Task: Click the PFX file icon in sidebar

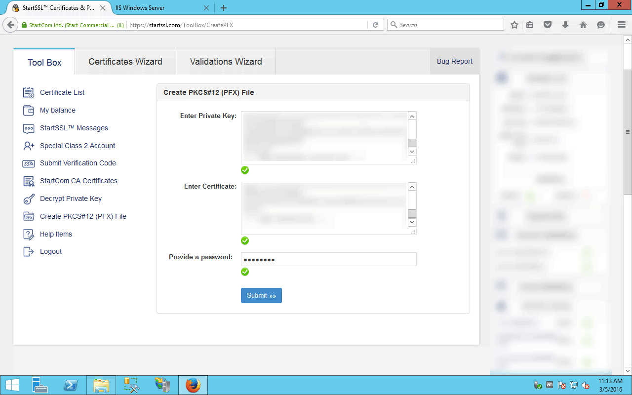Action: [x=28, y=216]
